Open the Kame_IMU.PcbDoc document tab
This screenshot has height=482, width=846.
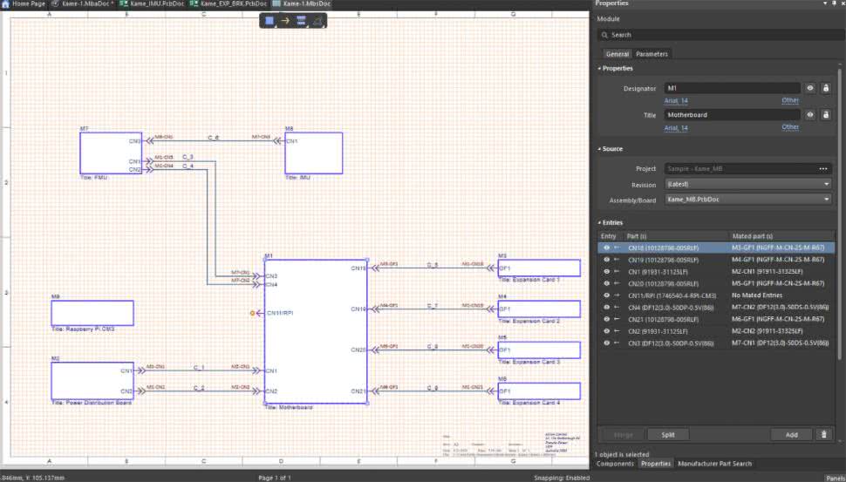click(x=154, y=4)
